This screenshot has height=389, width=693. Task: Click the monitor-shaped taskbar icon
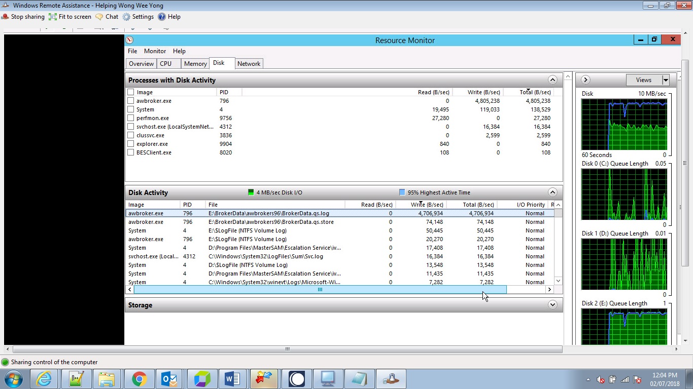point(327,379)
